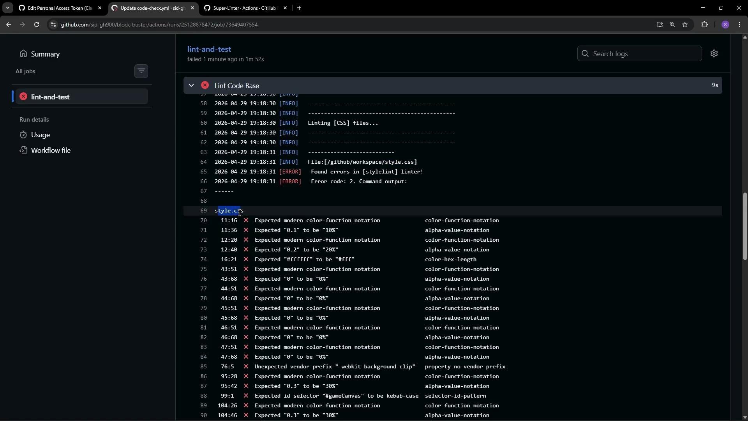The width and height of the screenshot is (748, 421).
Task: Close the Update code-check.yml tab
Action: pyautogui.click(x=192, y=8)
